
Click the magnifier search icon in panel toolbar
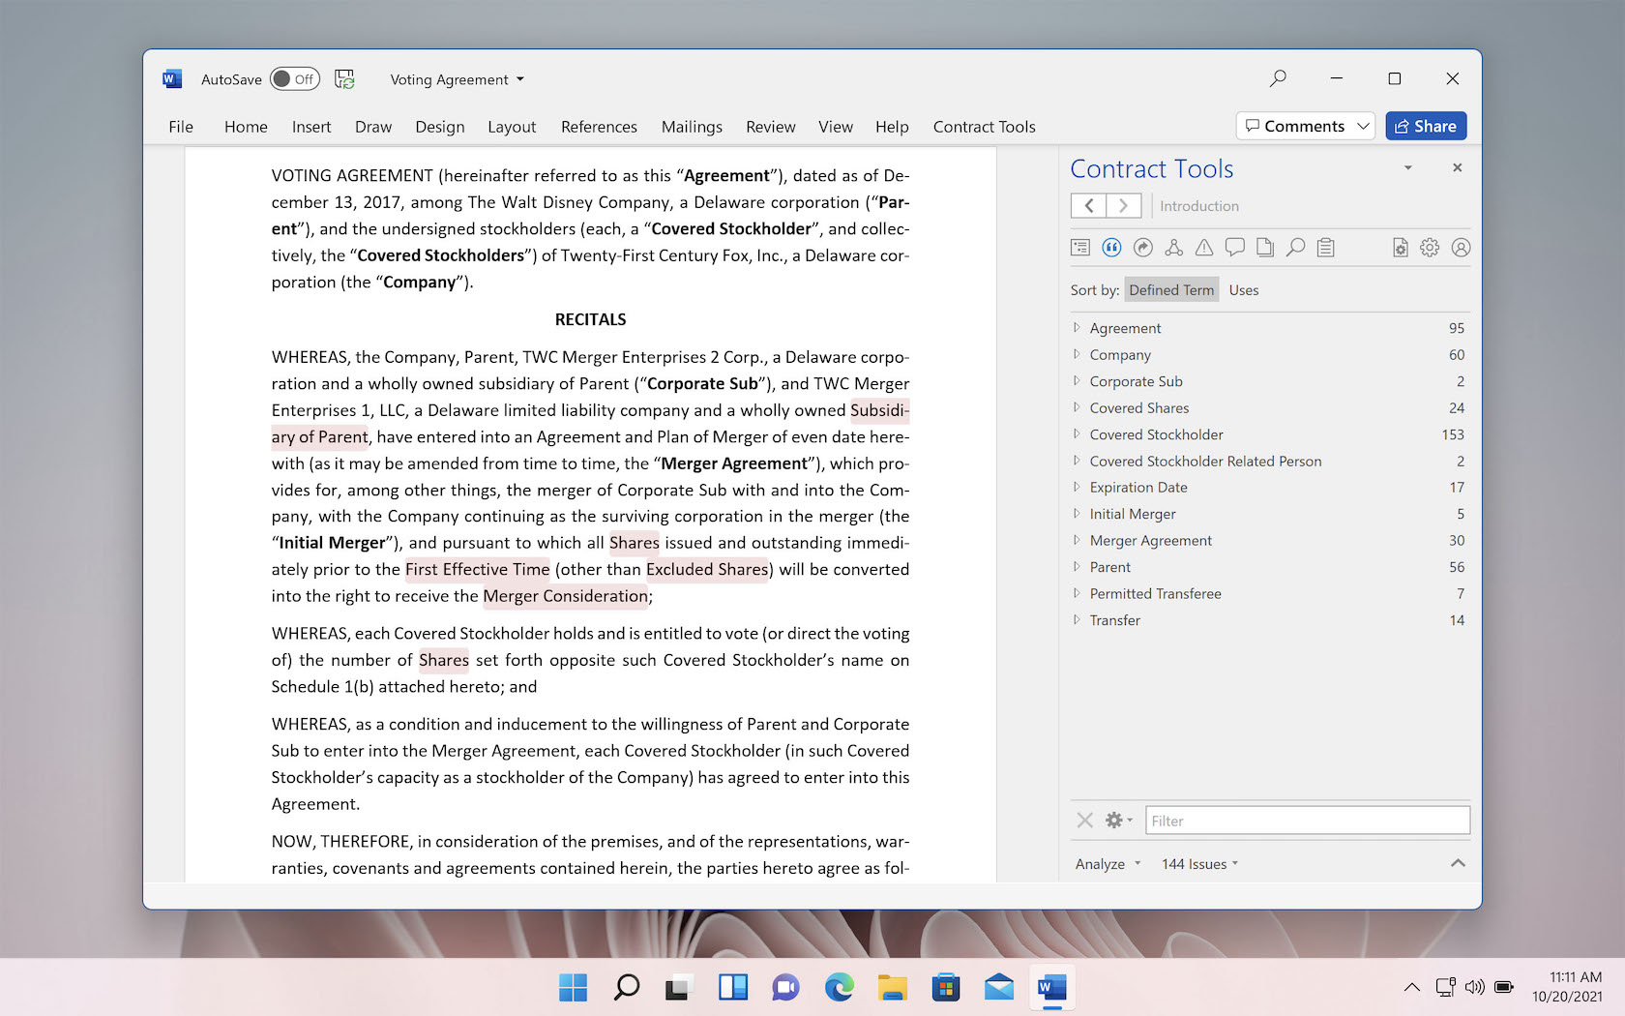(1295, 248)
